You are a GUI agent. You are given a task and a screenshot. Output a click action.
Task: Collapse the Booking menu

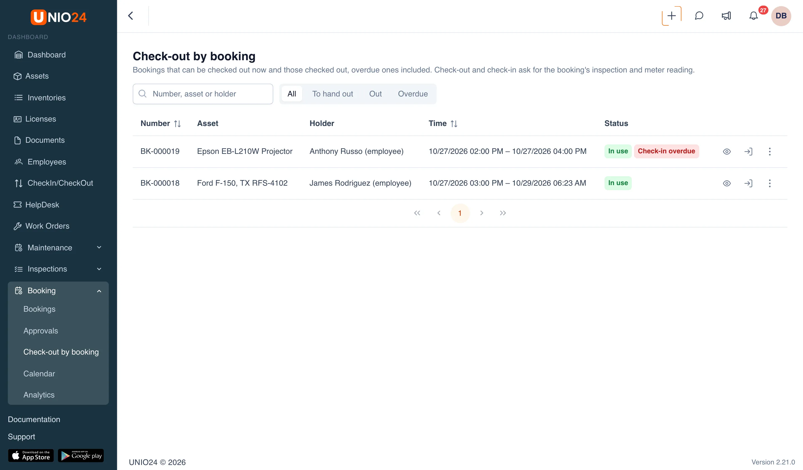point(58,290)
